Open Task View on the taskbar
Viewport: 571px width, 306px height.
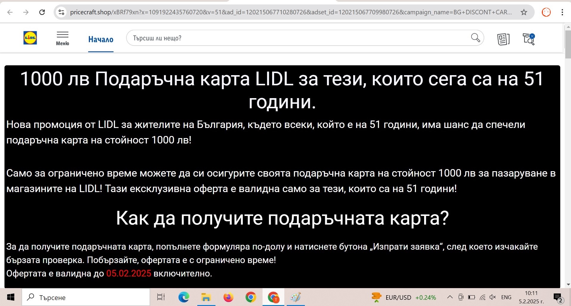coord(161,297)
